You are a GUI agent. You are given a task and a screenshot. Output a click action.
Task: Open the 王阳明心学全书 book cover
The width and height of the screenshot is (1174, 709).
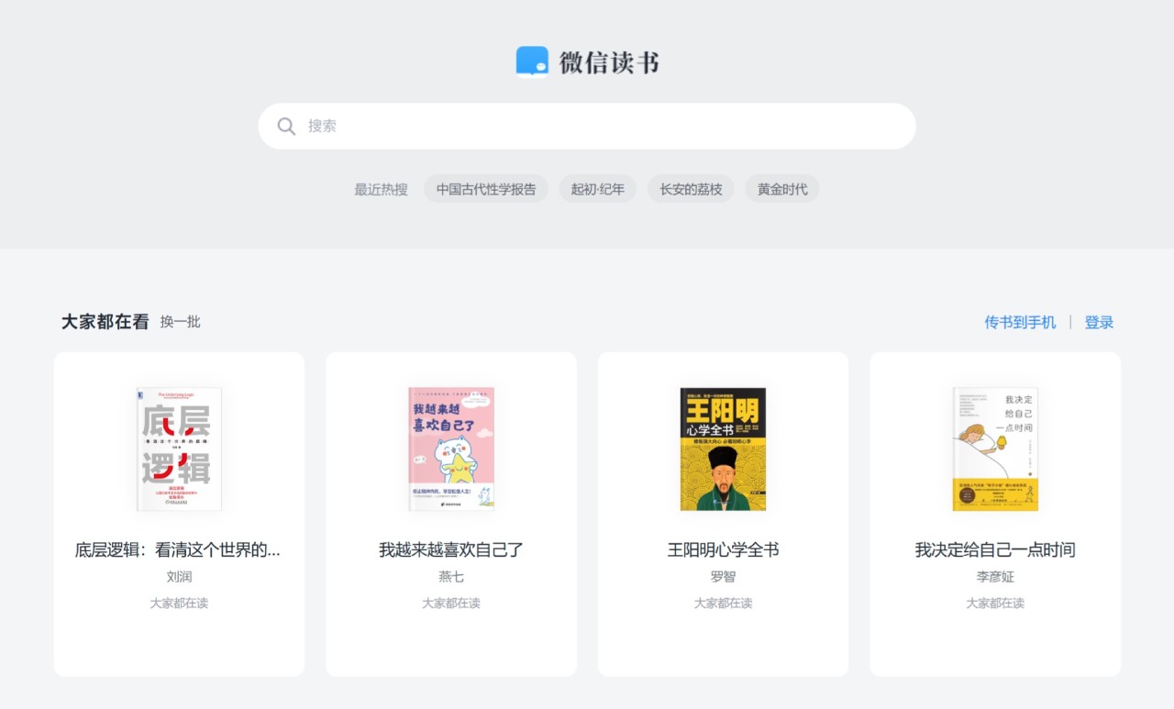pyautogui.click(x=723, y=449)
